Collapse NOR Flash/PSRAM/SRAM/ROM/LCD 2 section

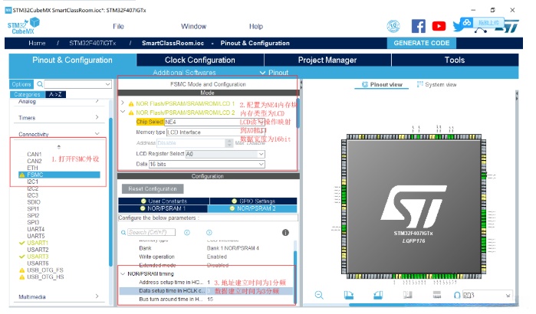123,112
